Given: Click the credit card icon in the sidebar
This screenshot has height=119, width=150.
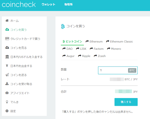Looking at the screenshot, I should pyautogui.click(x=7, y=39).
